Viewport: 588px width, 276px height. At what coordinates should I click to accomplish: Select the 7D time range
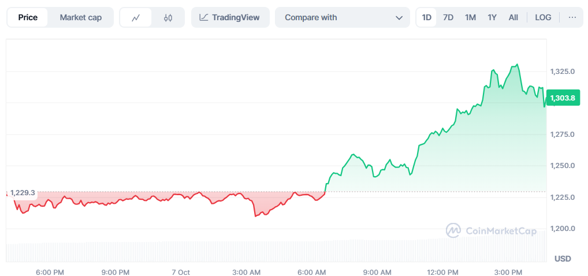coord(448,17)
